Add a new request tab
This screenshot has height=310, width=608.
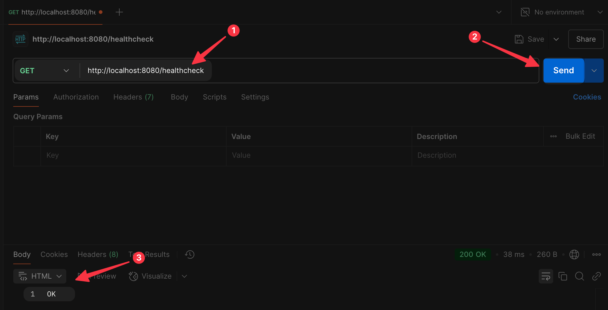tap(119, 12)
